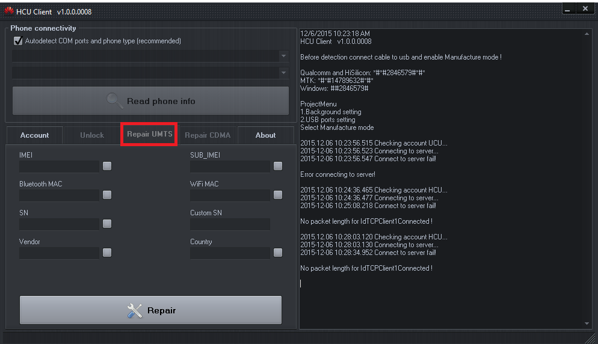598x344 pixels.
Task: Select the Vendor input field
Action: tap(59, 253)
